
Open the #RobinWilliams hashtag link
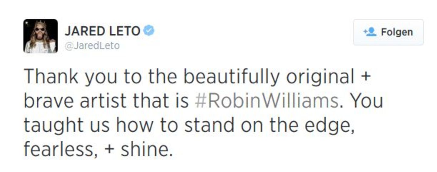point(266,101)
